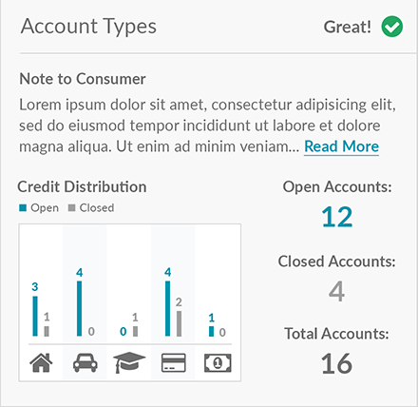Select the closed credit card bar labeled 2
Image resolution: width=418 pixels, height=407 pixels.
(179, 323)
